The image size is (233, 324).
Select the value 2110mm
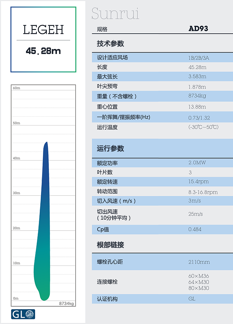pyautogui.click(x=199, y=262)
